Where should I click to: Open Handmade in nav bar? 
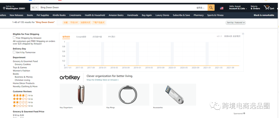(x=133, y=15)
